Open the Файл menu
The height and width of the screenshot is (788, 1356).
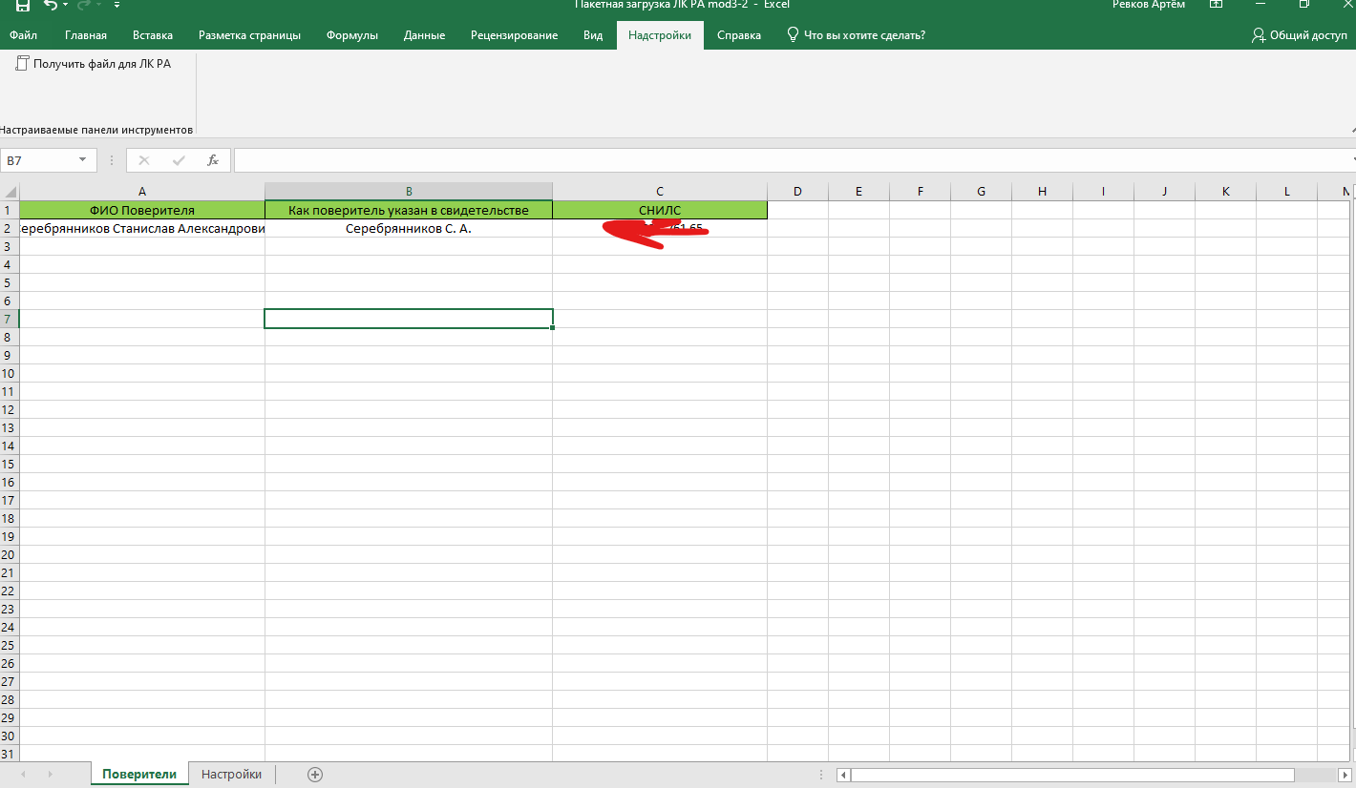[x=23, y=35]
